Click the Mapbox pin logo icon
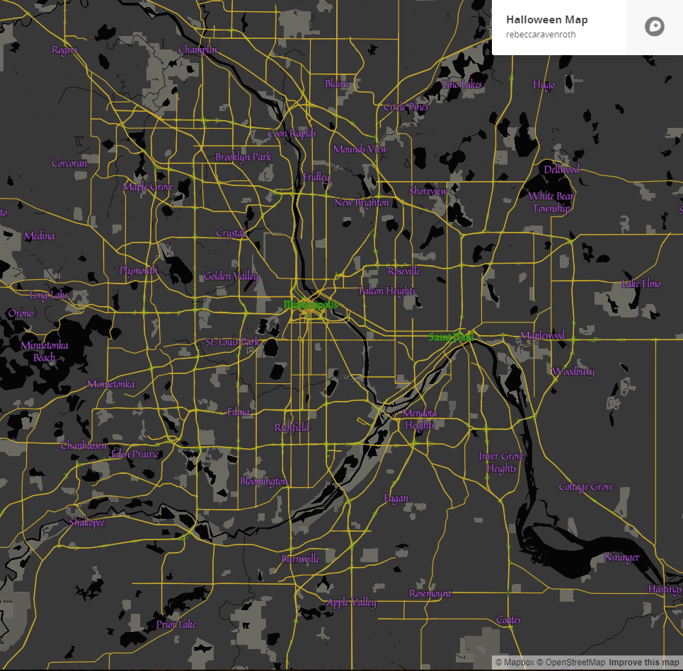The image size is (683, 671). (654, 27)
